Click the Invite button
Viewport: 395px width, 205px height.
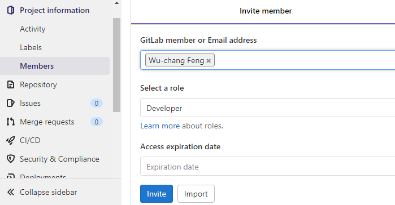coord(157,194)
